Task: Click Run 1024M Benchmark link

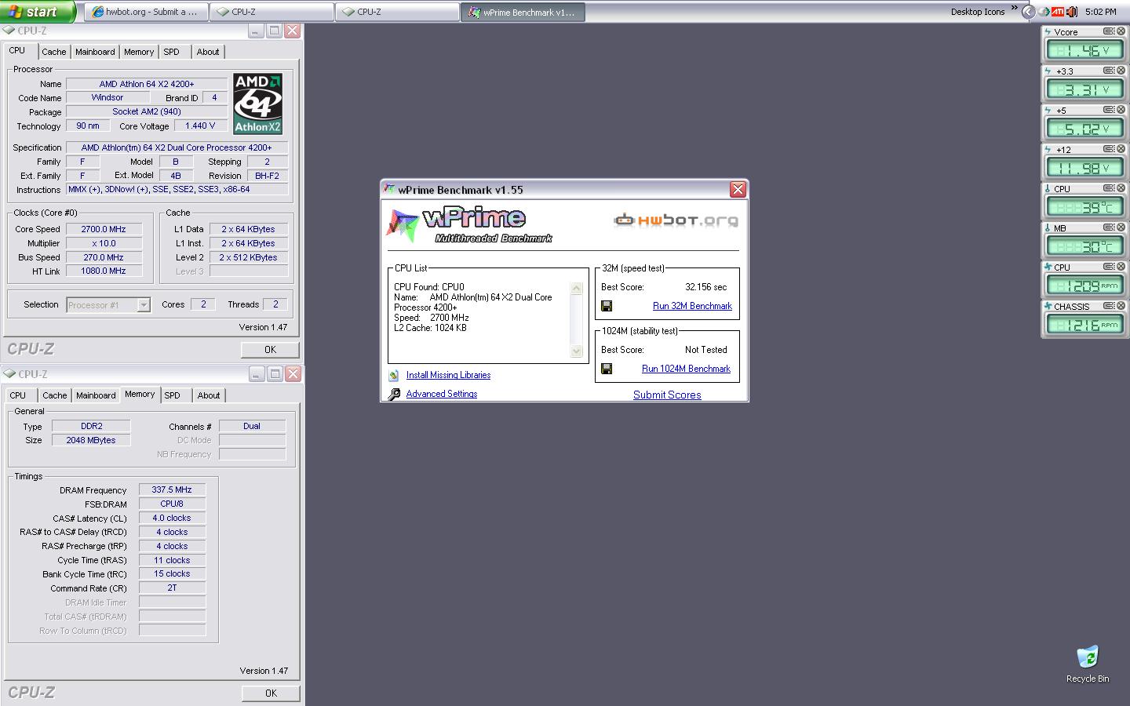Action: (x=686, y=369)
